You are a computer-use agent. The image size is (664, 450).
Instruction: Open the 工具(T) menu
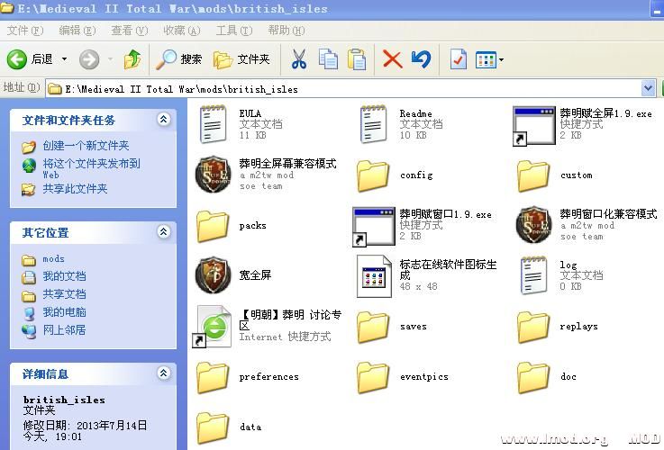[x=233, y=31]
